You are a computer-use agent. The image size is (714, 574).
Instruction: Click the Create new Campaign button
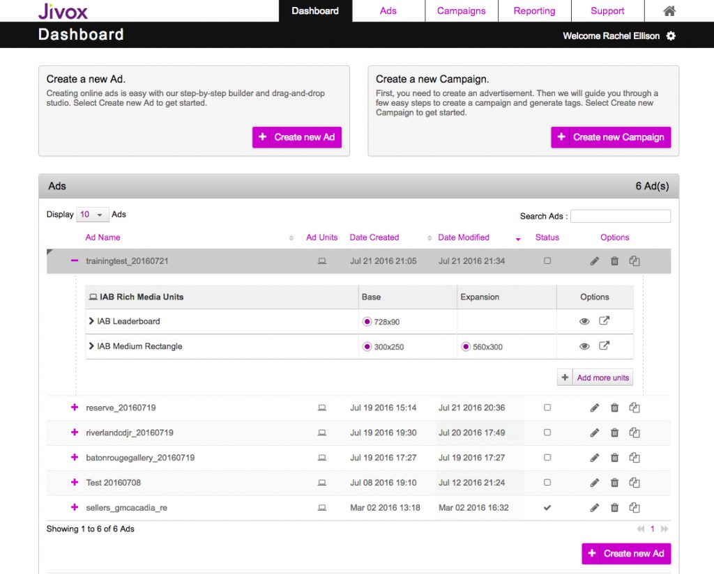coord(611,137)
